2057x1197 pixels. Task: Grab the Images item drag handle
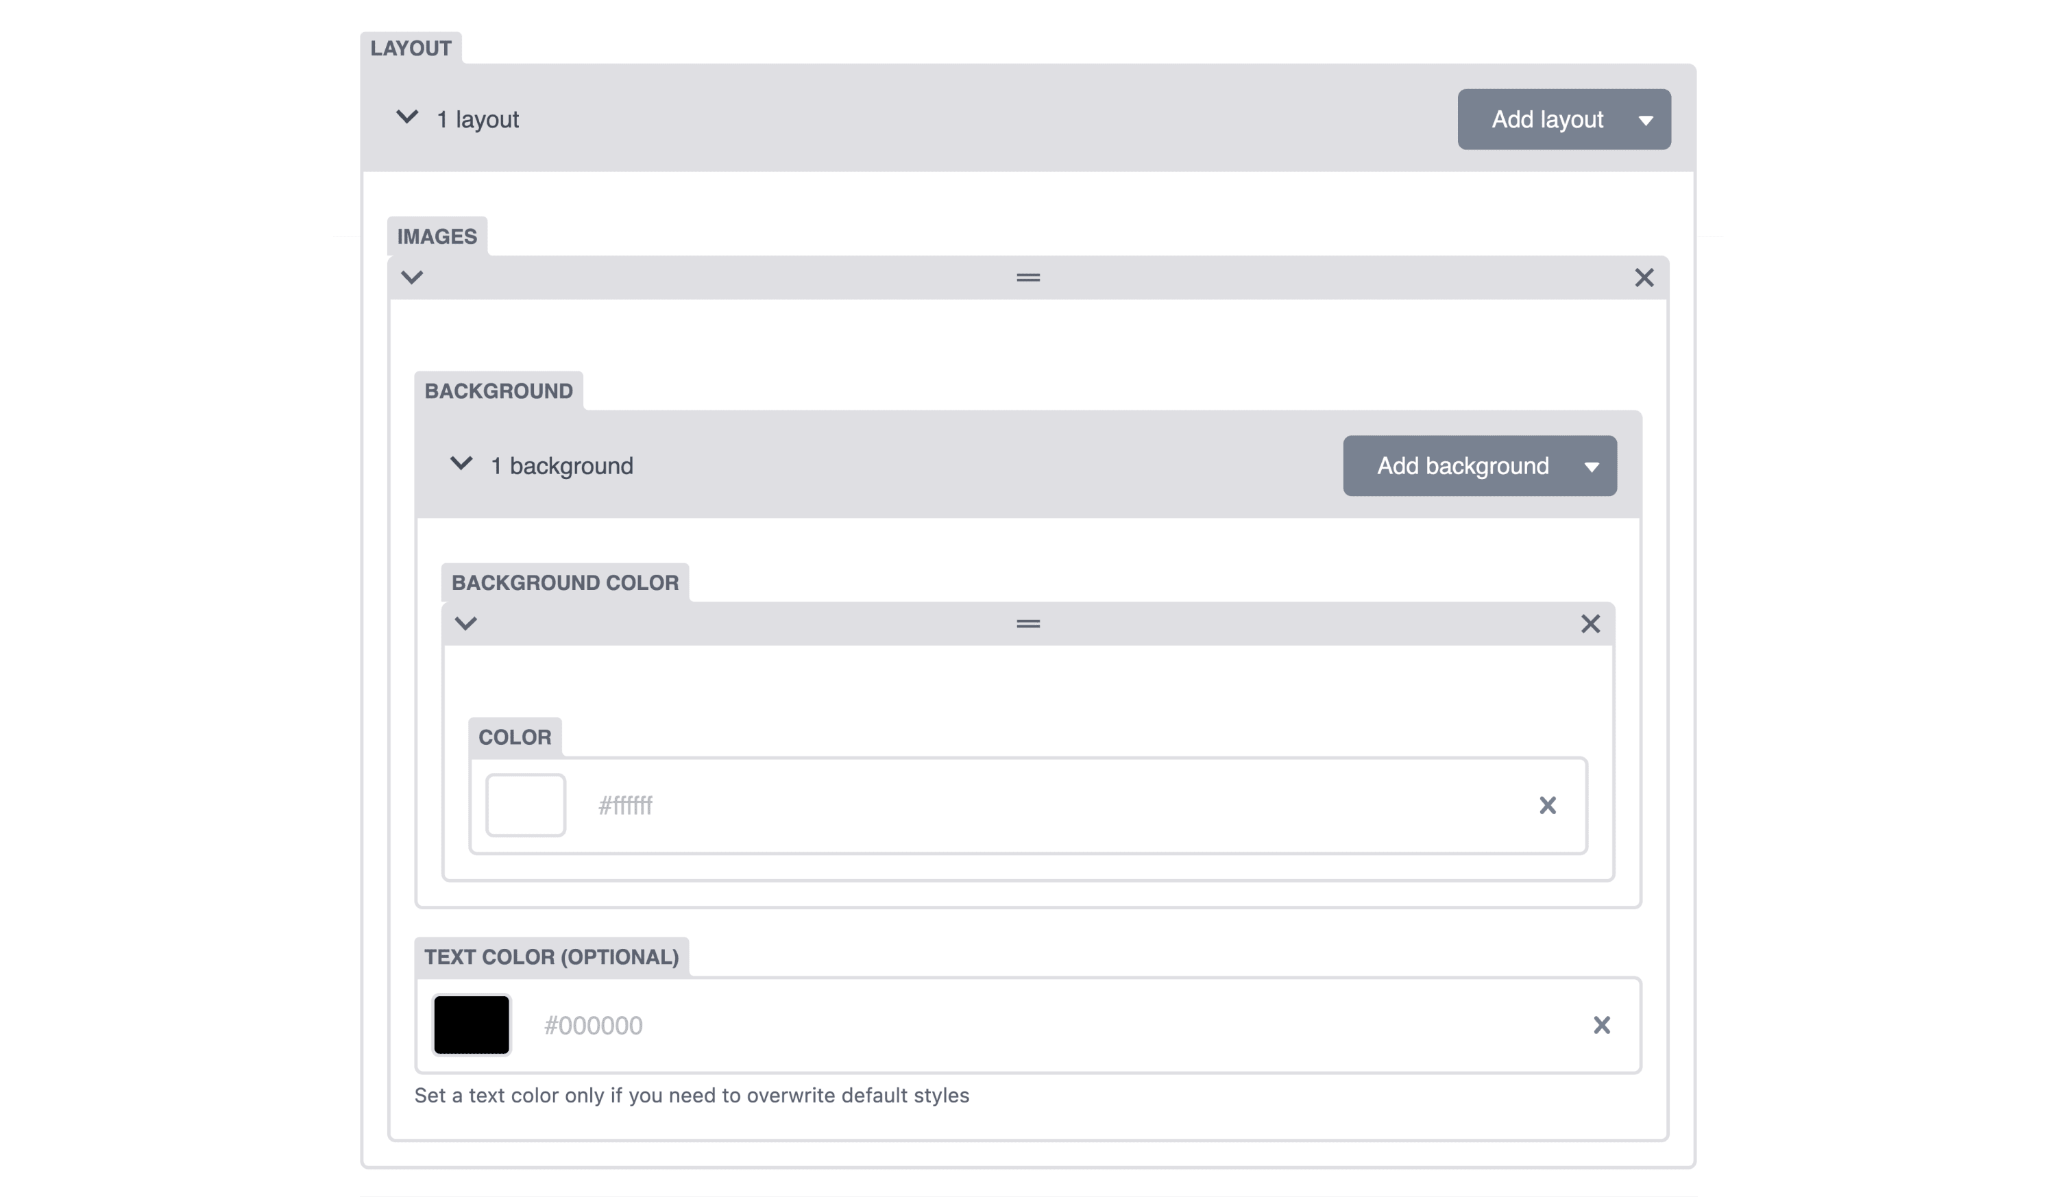1027,277
